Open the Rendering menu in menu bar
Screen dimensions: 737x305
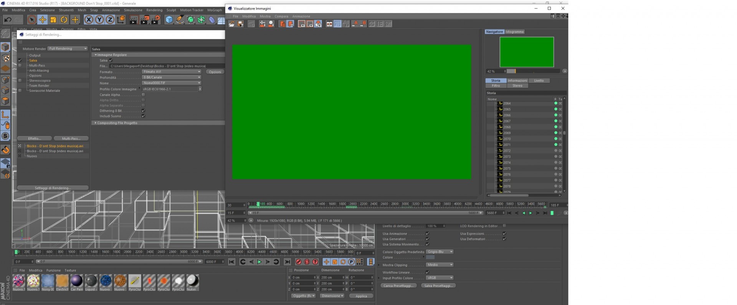154,10
